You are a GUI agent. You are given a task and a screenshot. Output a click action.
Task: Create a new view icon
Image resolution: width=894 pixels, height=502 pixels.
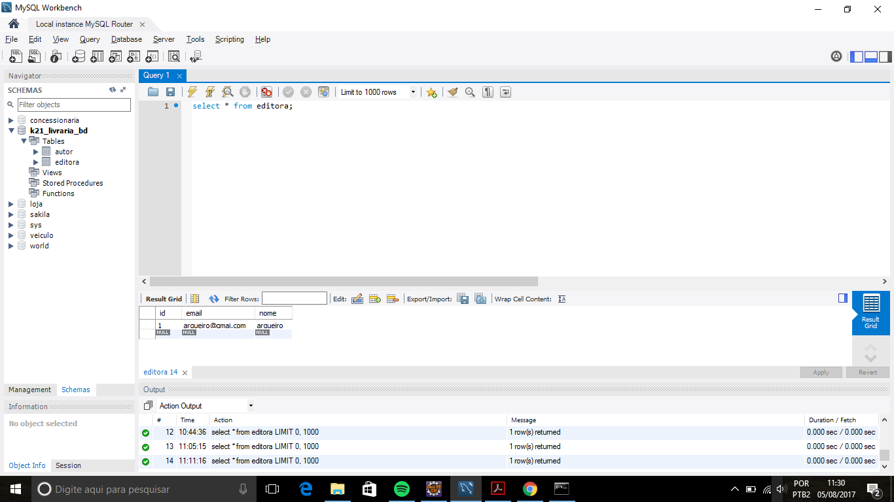point(115,56)
